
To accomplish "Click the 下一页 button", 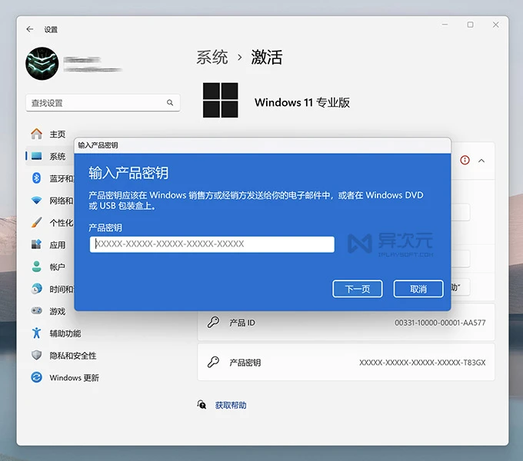I will coord(357,288).
